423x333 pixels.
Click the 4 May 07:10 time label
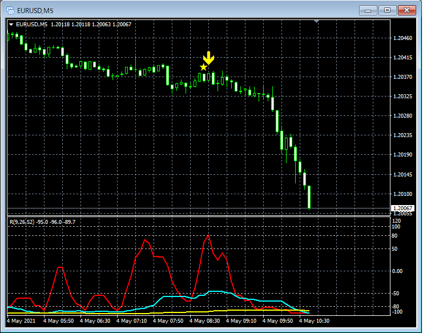(x=132, y=321)
